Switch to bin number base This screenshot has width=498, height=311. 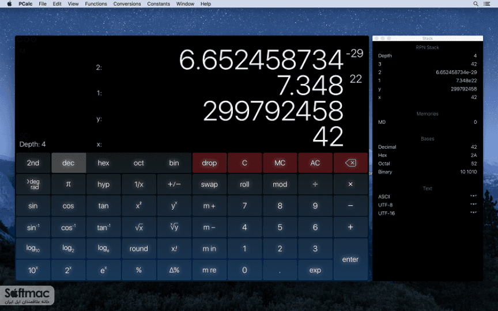[174, 163]
